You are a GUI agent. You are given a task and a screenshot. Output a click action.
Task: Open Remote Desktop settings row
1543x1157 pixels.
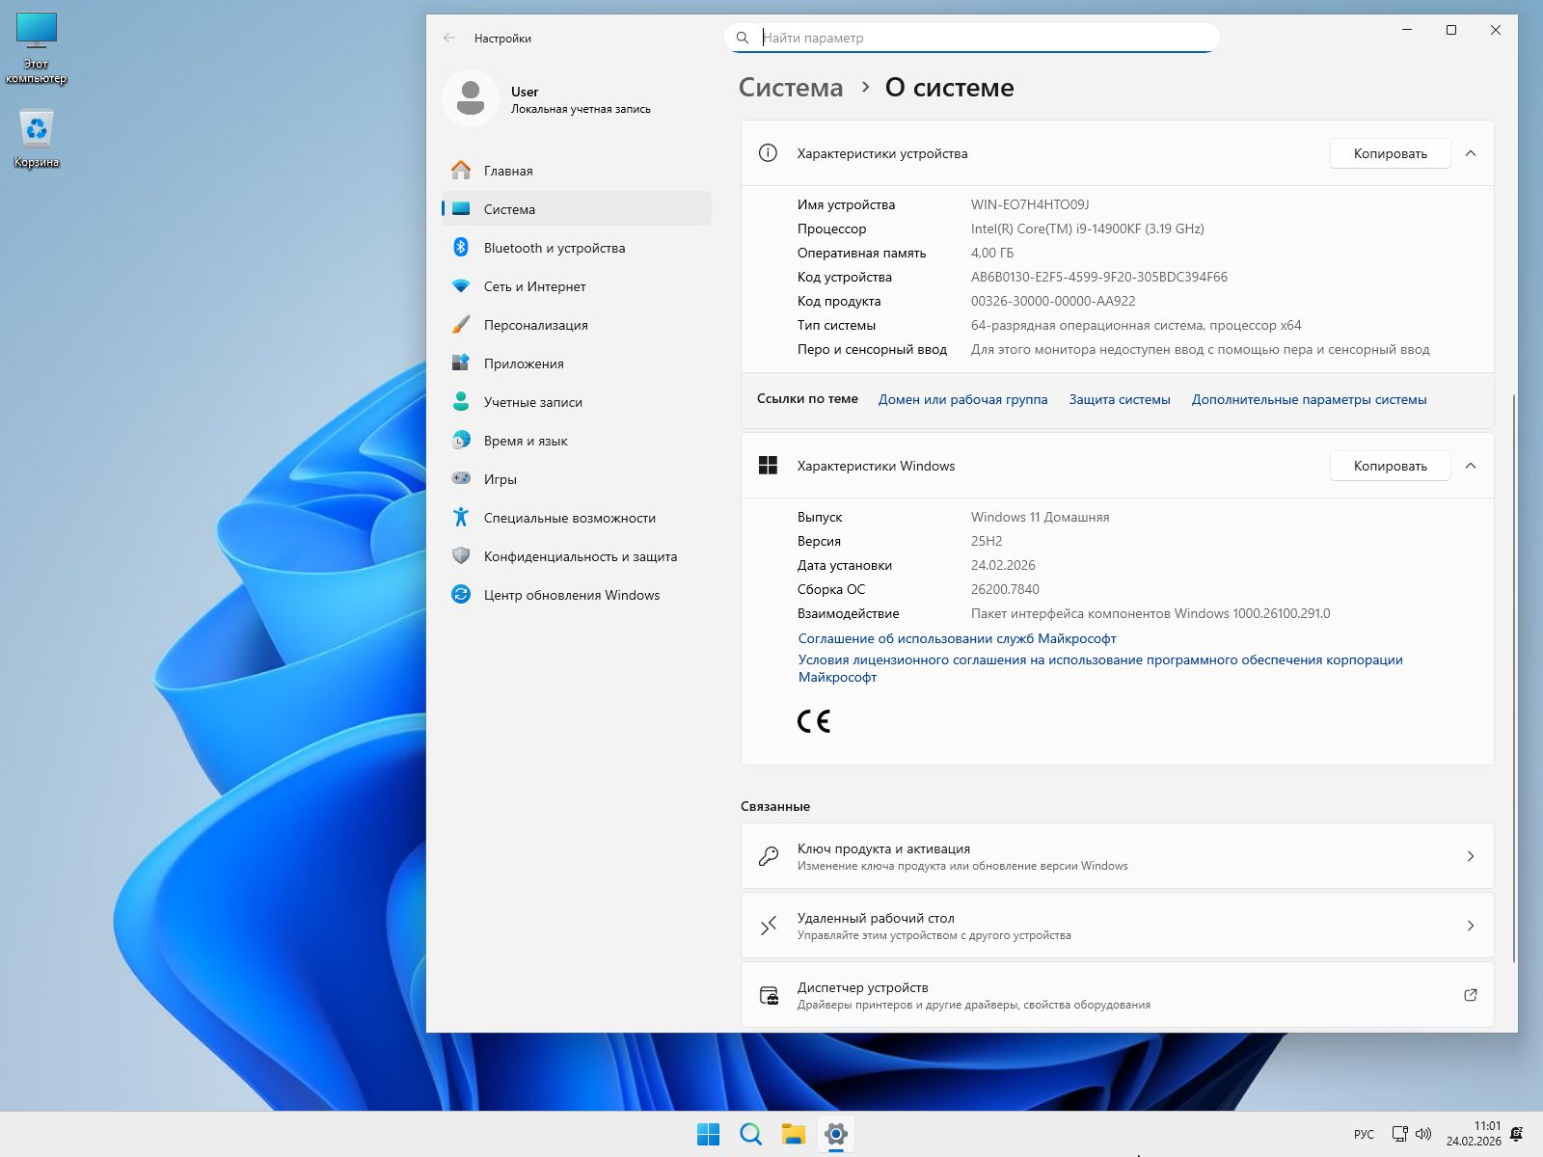pos(1117,926)
